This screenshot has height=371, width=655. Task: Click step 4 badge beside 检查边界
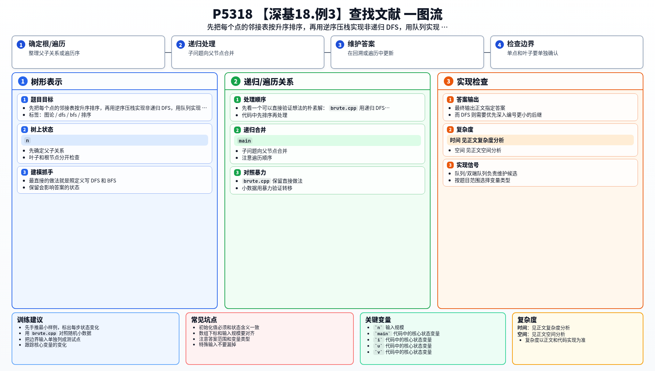499,45
